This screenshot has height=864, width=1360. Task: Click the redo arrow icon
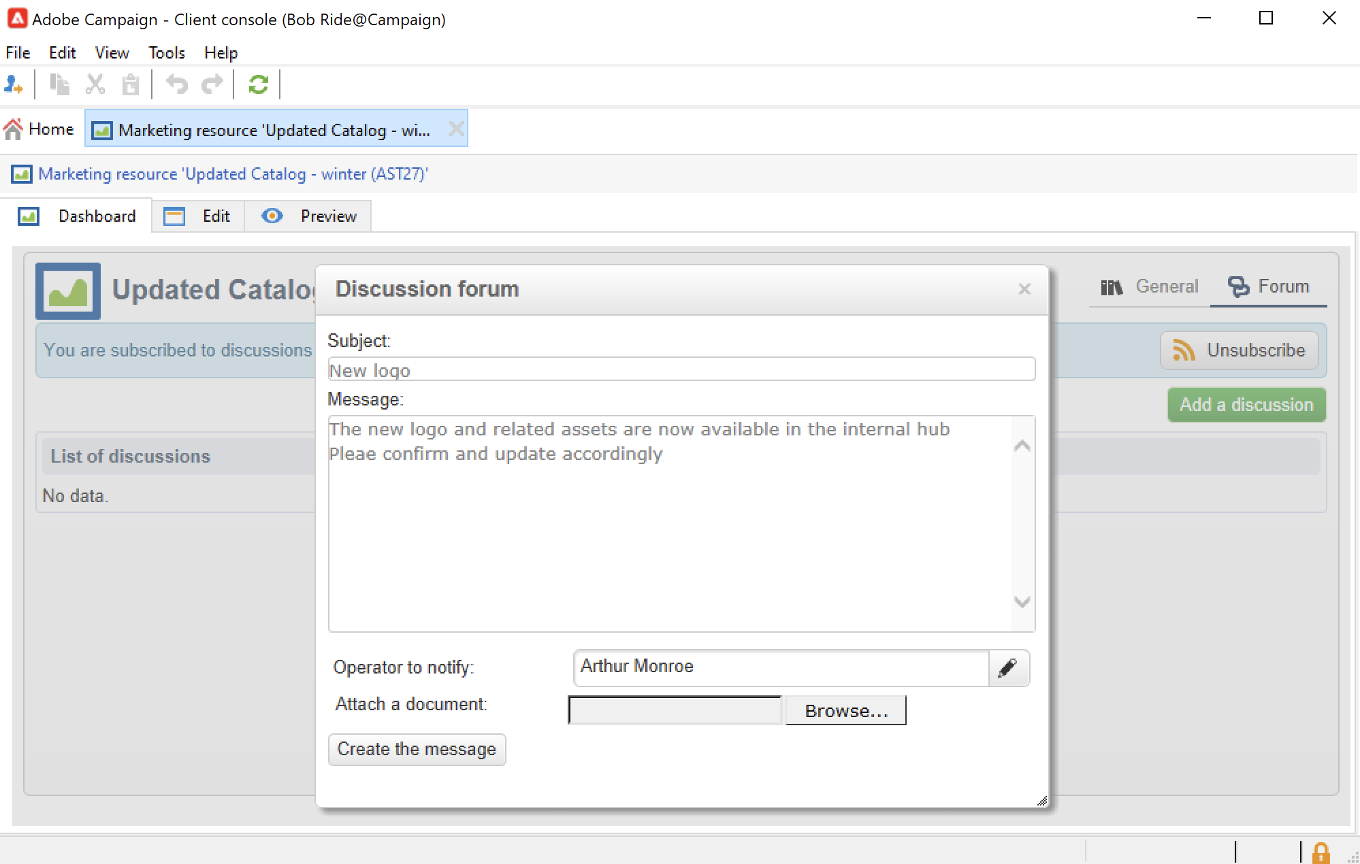click(212, 84)
